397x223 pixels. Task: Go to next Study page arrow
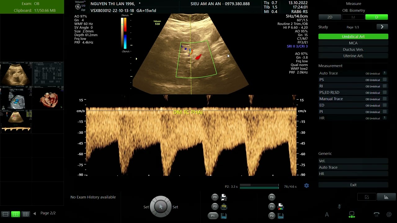pyautogui.click(x=382, y=27)
